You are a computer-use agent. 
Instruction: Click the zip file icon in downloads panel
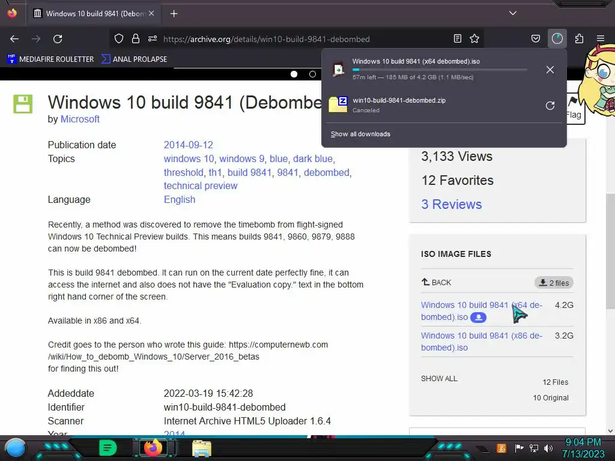(338, 104)
